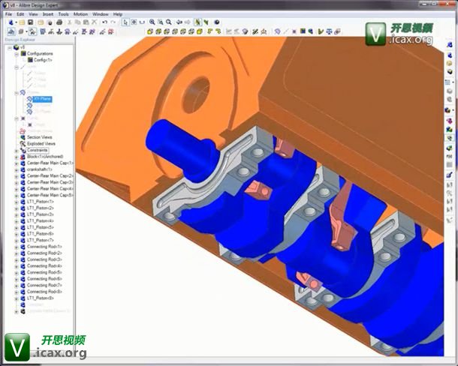Select Section Views in Design Explorer

(x=39, y=137)
